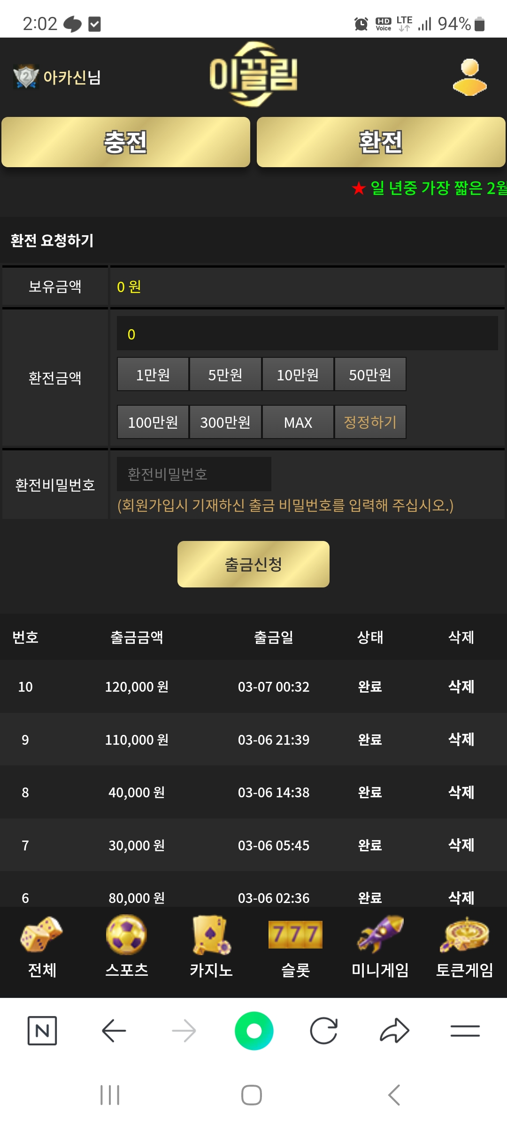Switch to the 충전 tab

(x=126, y=142)
